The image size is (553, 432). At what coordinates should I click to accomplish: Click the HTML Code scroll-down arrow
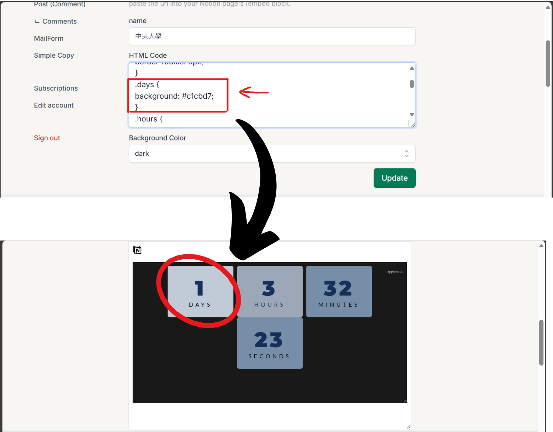pos(411,115)
